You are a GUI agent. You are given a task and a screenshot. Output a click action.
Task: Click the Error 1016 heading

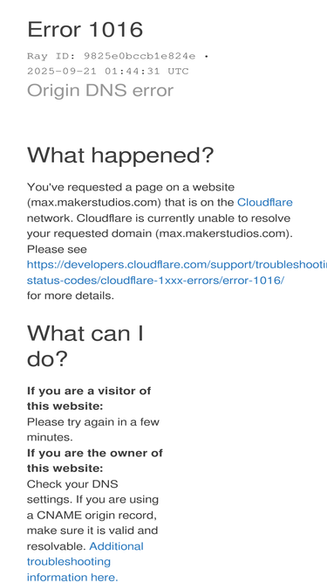point(85,30)
